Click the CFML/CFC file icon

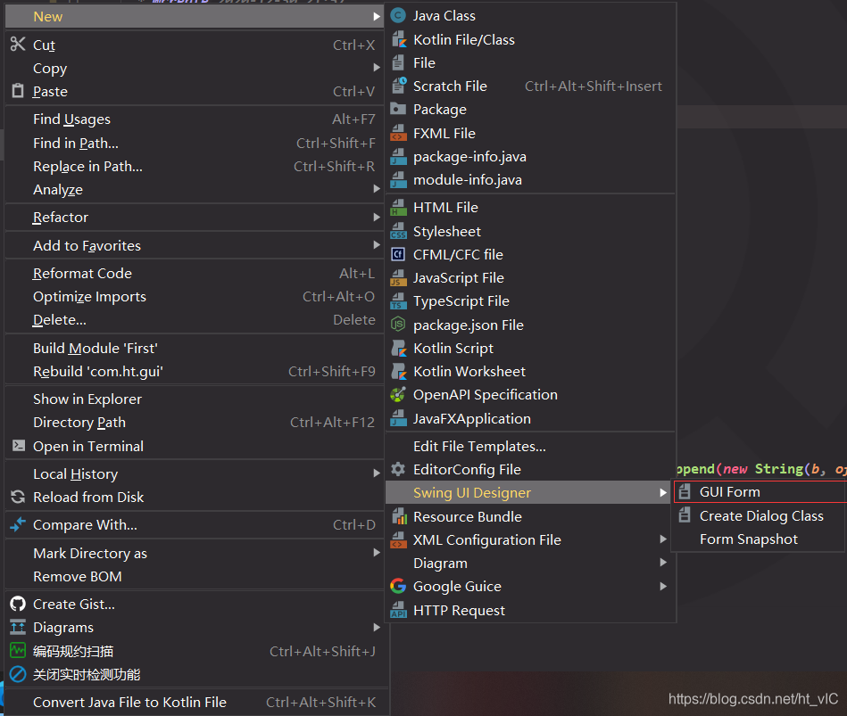tap(398, 254)
